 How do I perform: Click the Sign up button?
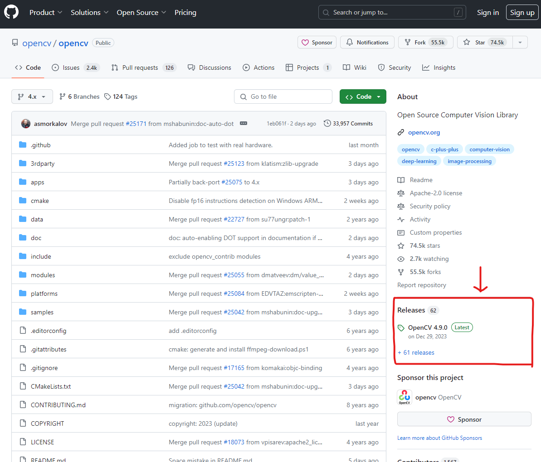tap(522, 12)
